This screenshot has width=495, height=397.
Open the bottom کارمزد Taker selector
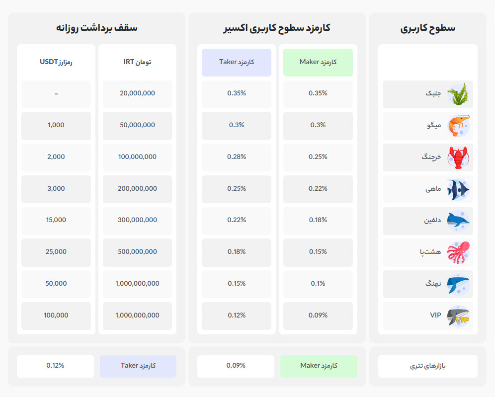138,366
